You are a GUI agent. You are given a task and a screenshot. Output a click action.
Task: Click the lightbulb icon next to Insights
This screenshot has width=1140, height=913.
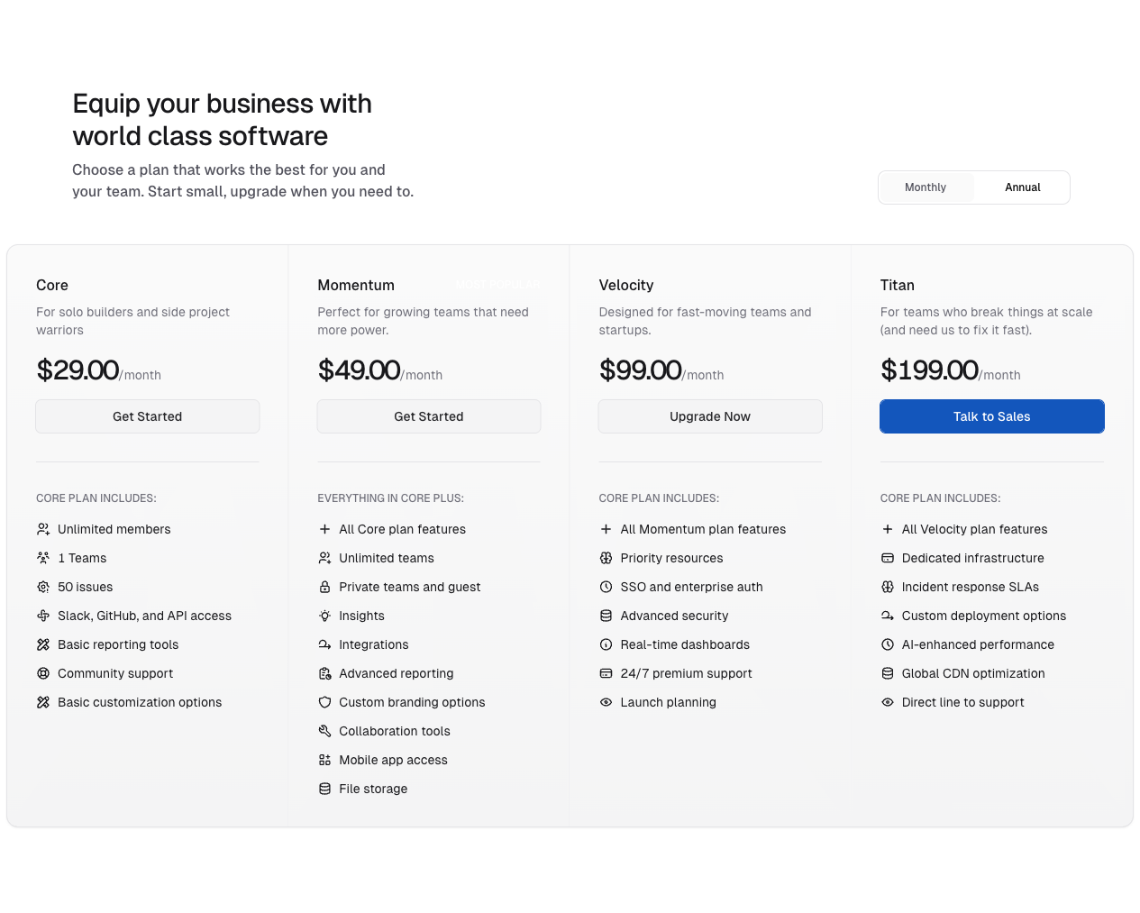[324, 616]
